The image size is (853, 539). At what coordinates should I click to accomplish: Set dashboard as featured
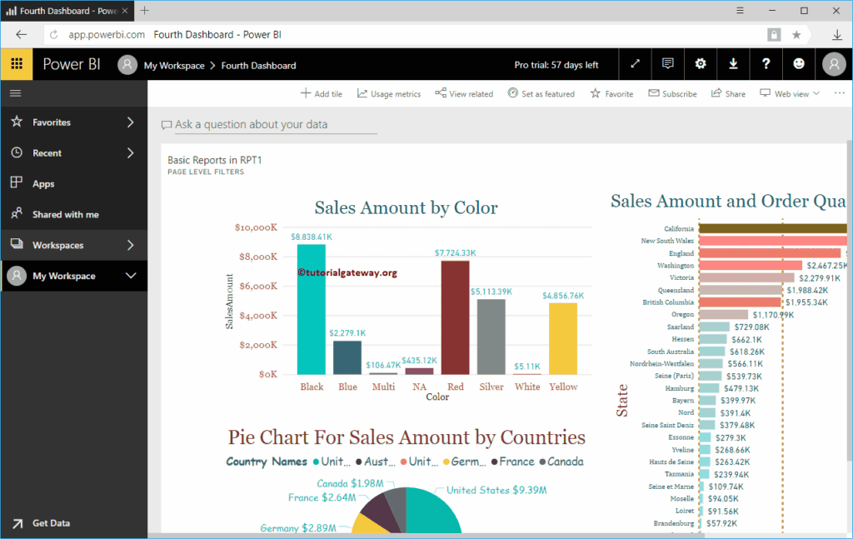(541, 93)
